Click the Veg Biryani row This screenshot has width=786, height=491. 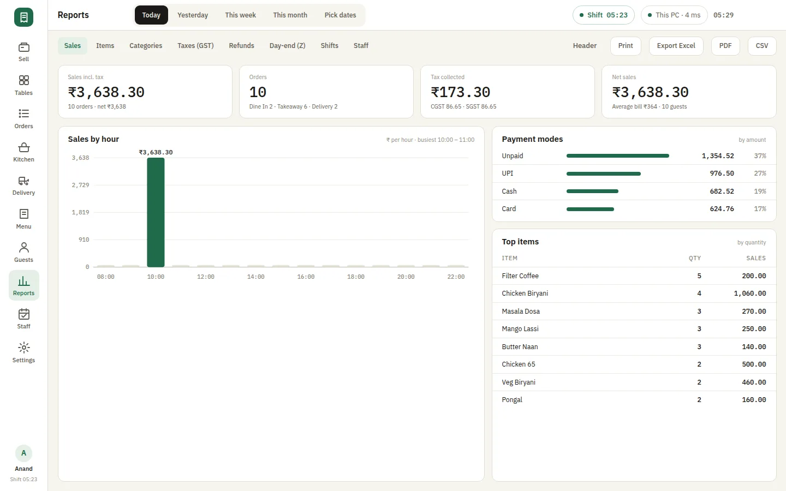tap(634, 382)
